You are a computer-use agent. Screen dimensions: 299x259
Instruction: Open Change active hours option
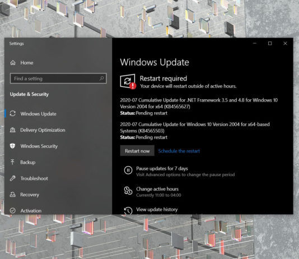coord(157,189)
